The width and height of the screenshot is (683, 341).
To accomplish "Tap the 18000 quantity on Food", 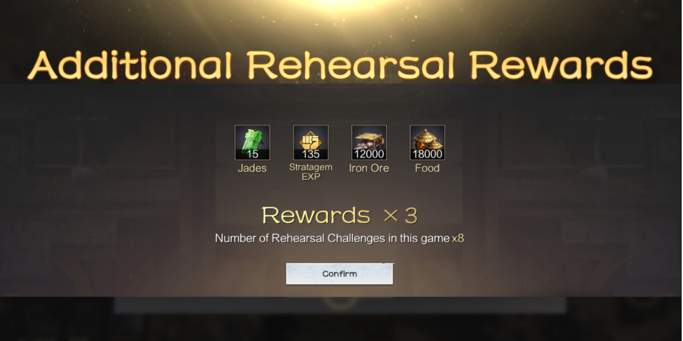I will 428,154.
